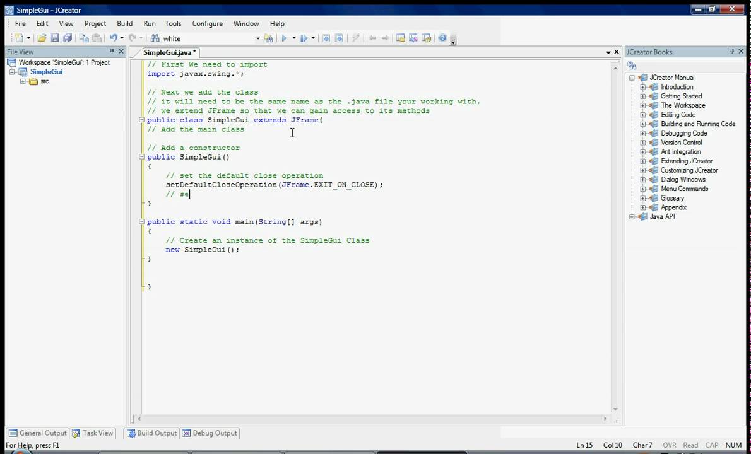This screenshot has height=454, width=751.
Task: Click the Navigate Back arrow icon
Action: [372, 38]
